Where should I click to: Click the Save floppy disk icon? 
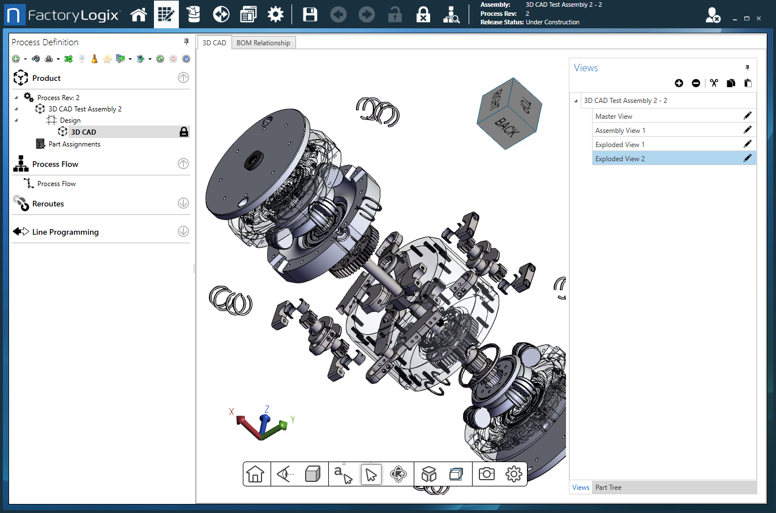[310, 15]
